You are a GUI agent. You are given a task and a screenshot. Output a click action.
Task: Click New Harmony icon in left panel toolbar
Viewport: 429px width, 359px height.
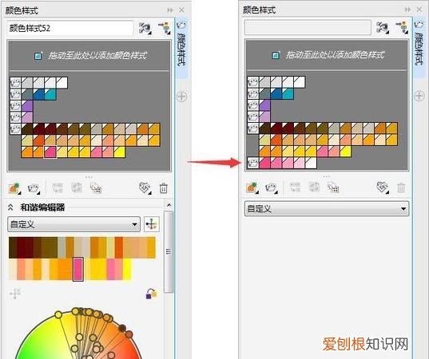pyautogui.click(x=34, y=188)
